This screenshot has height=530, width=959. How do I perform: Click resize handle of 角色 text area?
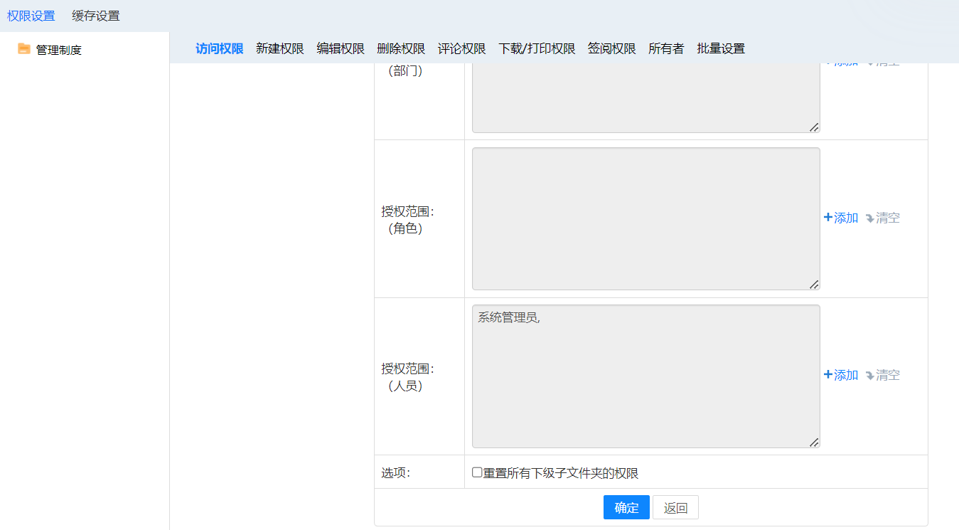click(x=814, y=284)
